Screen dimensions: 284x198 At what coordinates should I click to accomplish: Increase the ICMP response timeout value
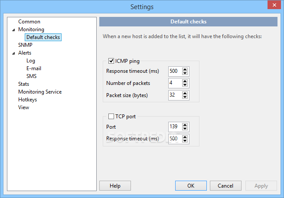click(x=185, y=69)
